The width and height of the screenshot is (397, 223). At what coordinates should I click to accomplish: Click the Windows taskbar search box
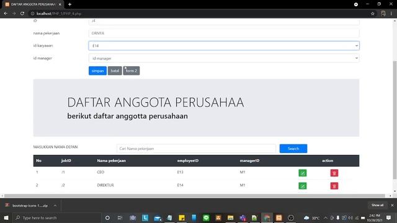56,217
